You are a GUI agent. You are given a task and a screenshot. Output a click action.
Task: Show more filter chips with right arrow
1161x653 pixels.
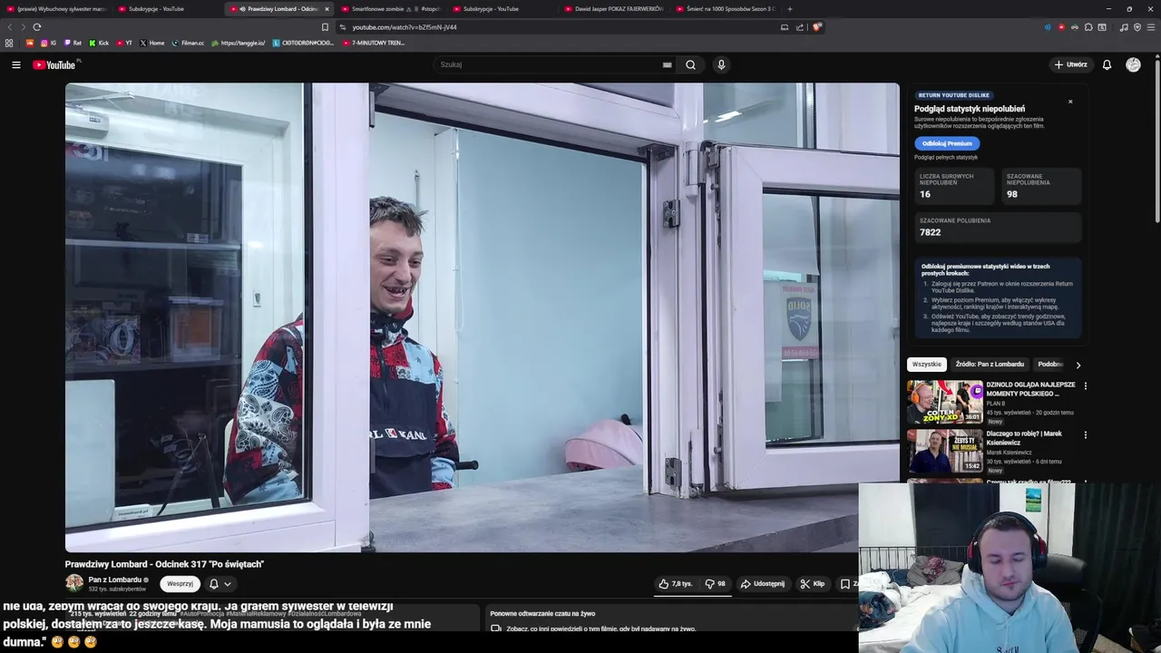[x=1078, y=365]
